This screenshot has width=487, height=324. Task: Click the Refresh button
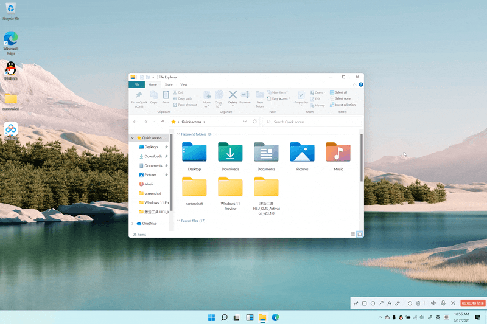254,122
